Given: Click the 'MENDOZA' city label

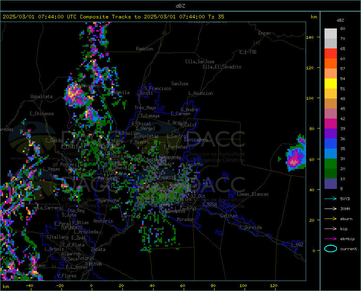Looking at the screenshot, I should pyautogui.click(x=107, y=147).
